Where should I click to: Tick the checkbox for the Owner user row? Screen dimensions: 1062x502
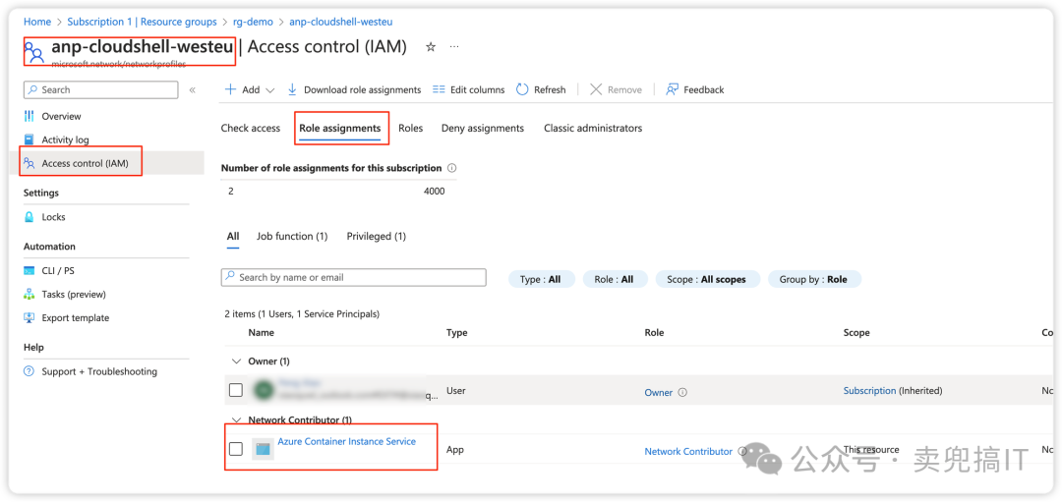[236, 390]
